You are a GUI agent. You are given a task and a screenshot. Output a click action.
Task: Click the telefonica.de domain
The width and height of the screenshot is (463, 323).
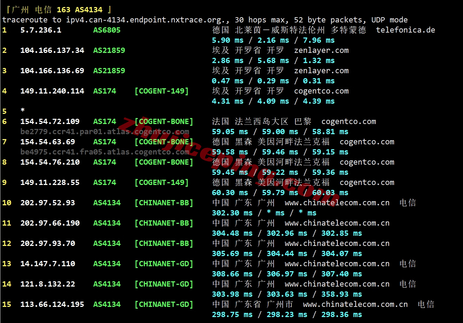405,30
